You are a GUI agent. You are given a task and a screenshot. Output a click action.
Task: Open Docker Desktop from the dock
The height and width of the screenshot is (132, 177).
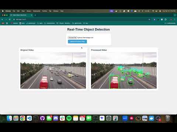152,118
